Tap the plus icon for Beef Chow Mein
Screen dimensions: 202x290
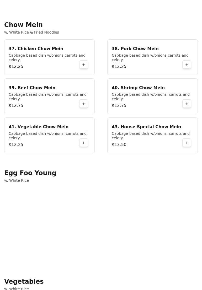(x=84, y=104)
